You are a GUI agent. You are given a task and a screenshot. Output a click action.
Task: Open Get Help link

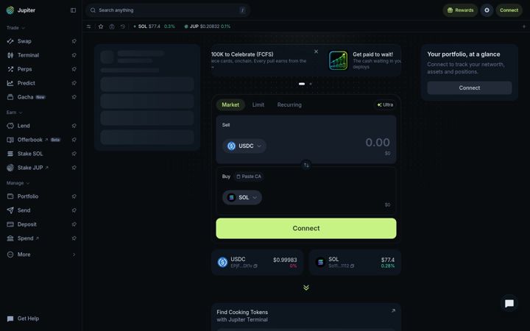click(23, 318)
